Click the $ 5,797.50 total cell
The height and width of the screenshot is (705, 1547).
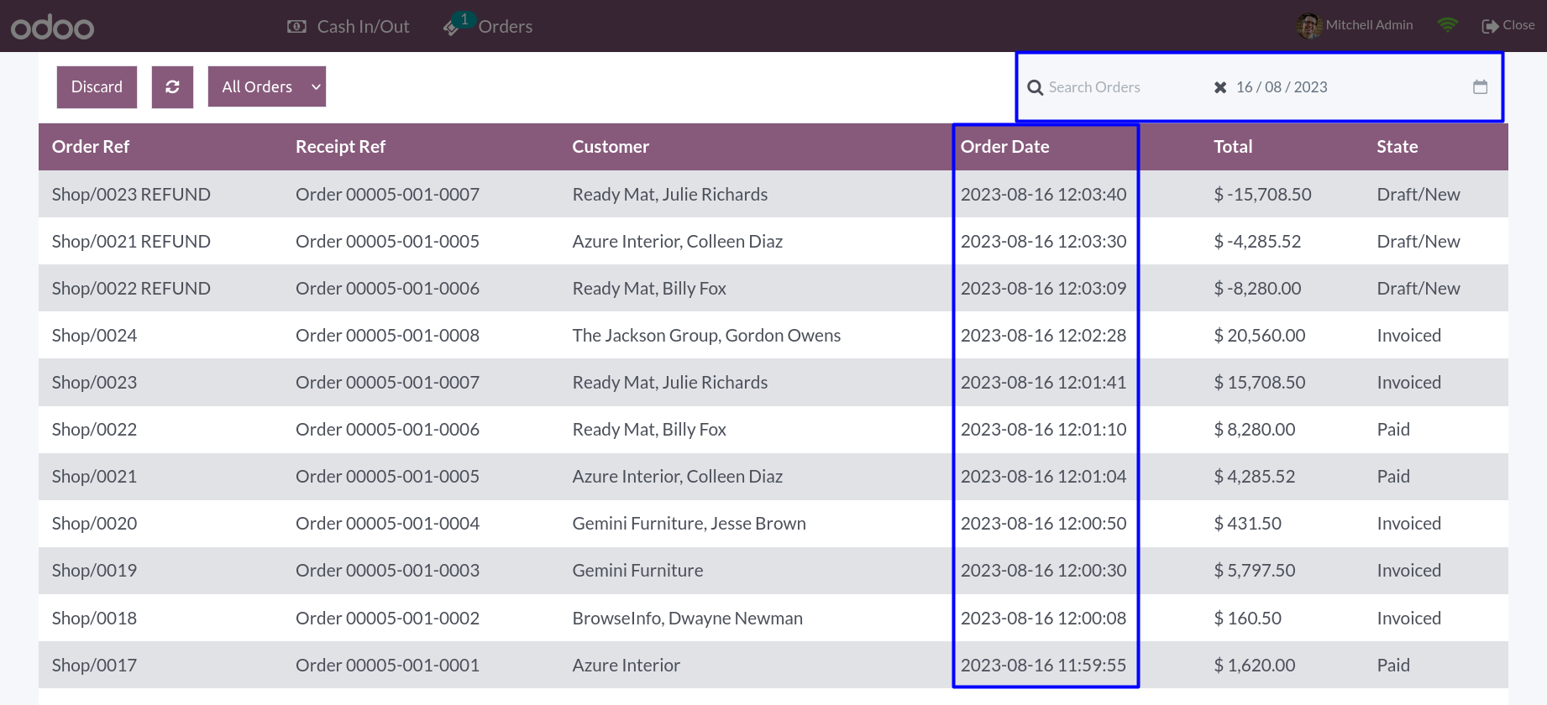(x=1254, y=571)
